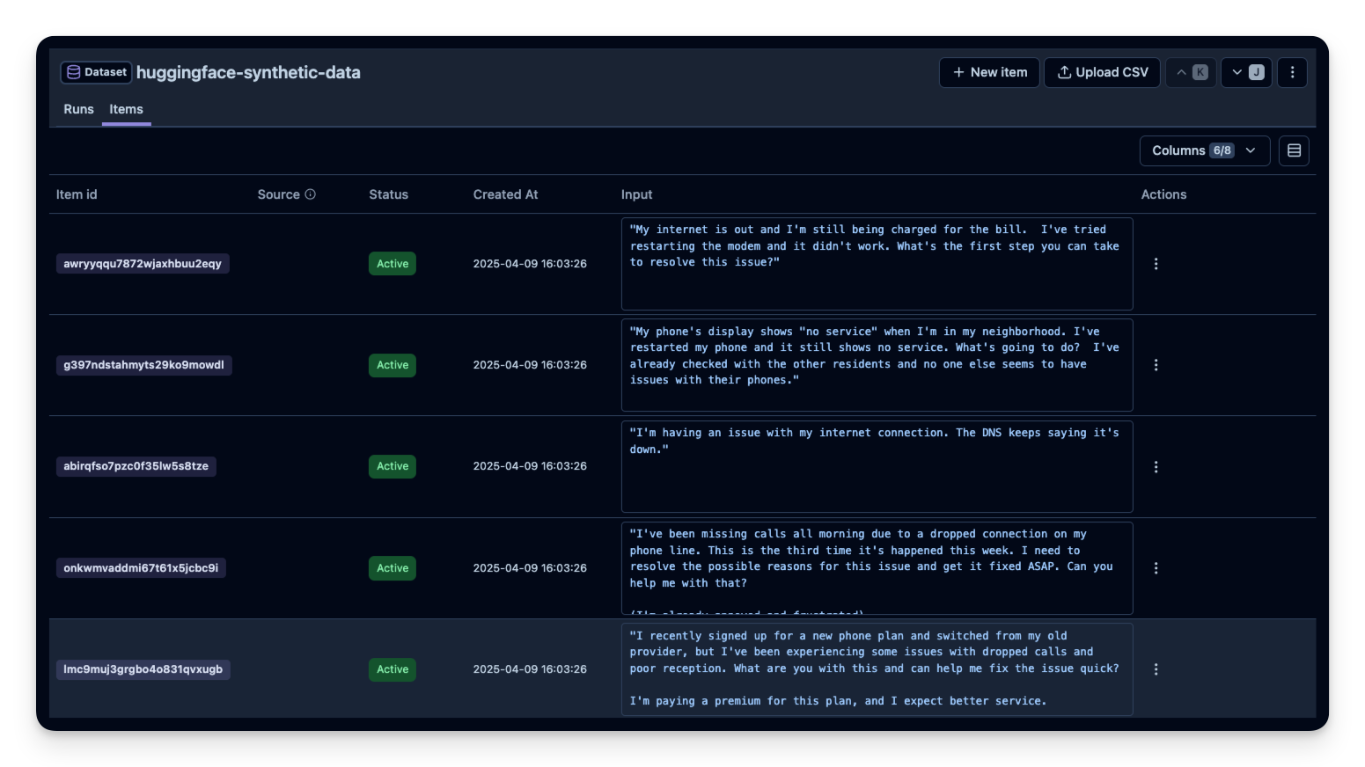Open the three-dot dataset options menu
Image resolution: width=1365 pixels, height=767 pixels.
tap(1292, 72)
